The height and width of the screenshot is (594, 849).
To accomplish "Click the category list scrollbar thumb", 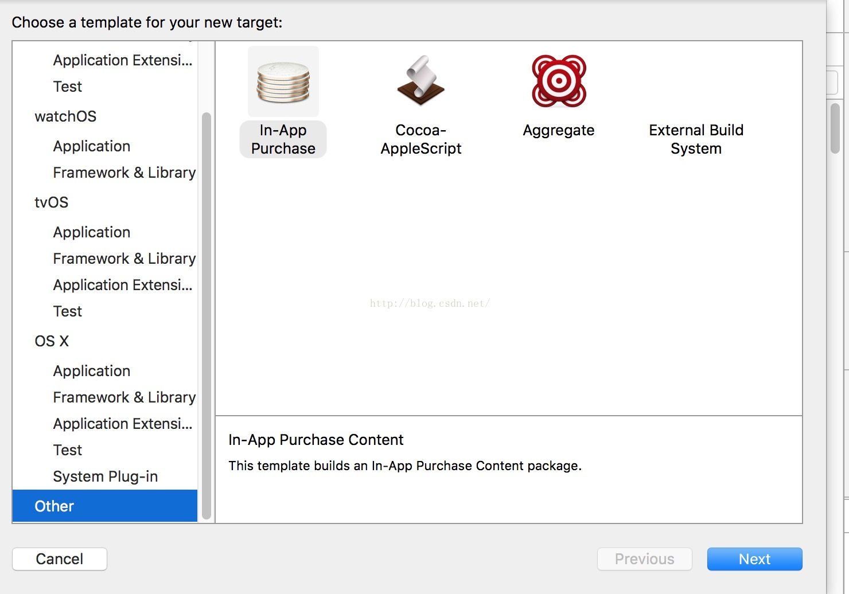I will click(x=207, y=316).
